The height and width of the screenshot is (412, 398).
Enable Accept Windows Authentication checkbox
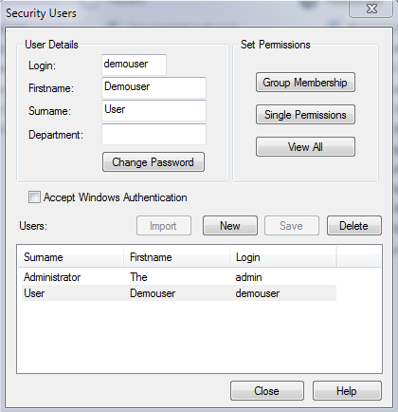coord(34,197)
